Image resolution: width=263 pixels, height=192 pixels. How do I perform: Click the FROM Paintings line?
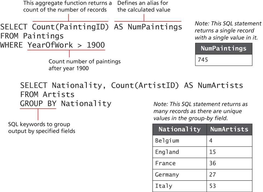point(32,36)
